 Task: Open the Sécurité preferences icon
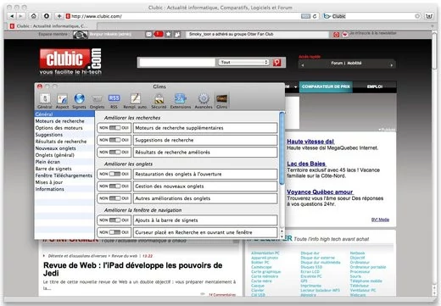[x=159, y=101]
